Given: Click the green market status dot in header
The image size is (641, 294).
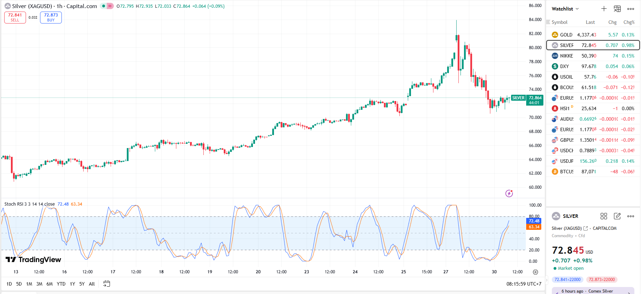Looking at the screenshot, I should (104, 6).
